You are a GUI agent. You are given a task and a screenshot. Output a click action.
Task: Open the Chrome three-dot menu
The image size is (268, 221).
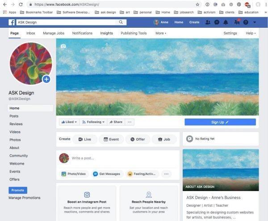(x=266, y=4)
